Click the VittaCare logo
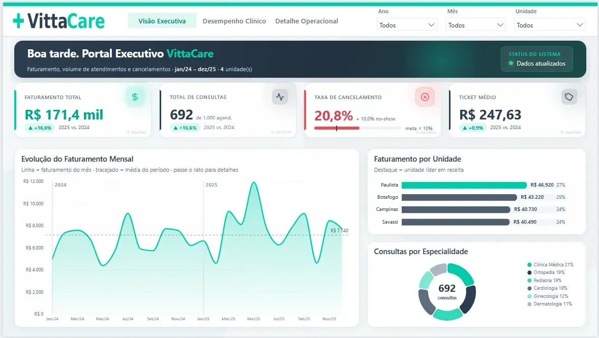The height and width of the screenshot is (338, 599). point(59,21)
